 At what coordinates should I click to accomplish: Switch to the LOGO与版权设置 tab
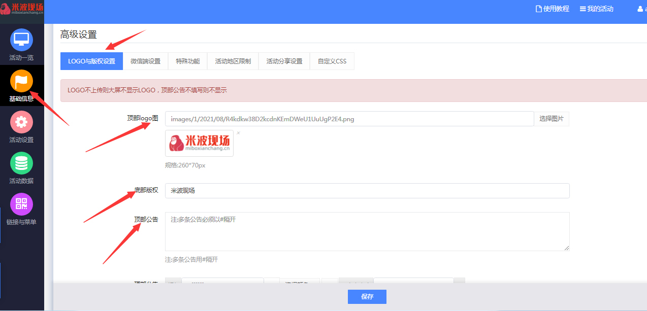click(x=91, y=61)
